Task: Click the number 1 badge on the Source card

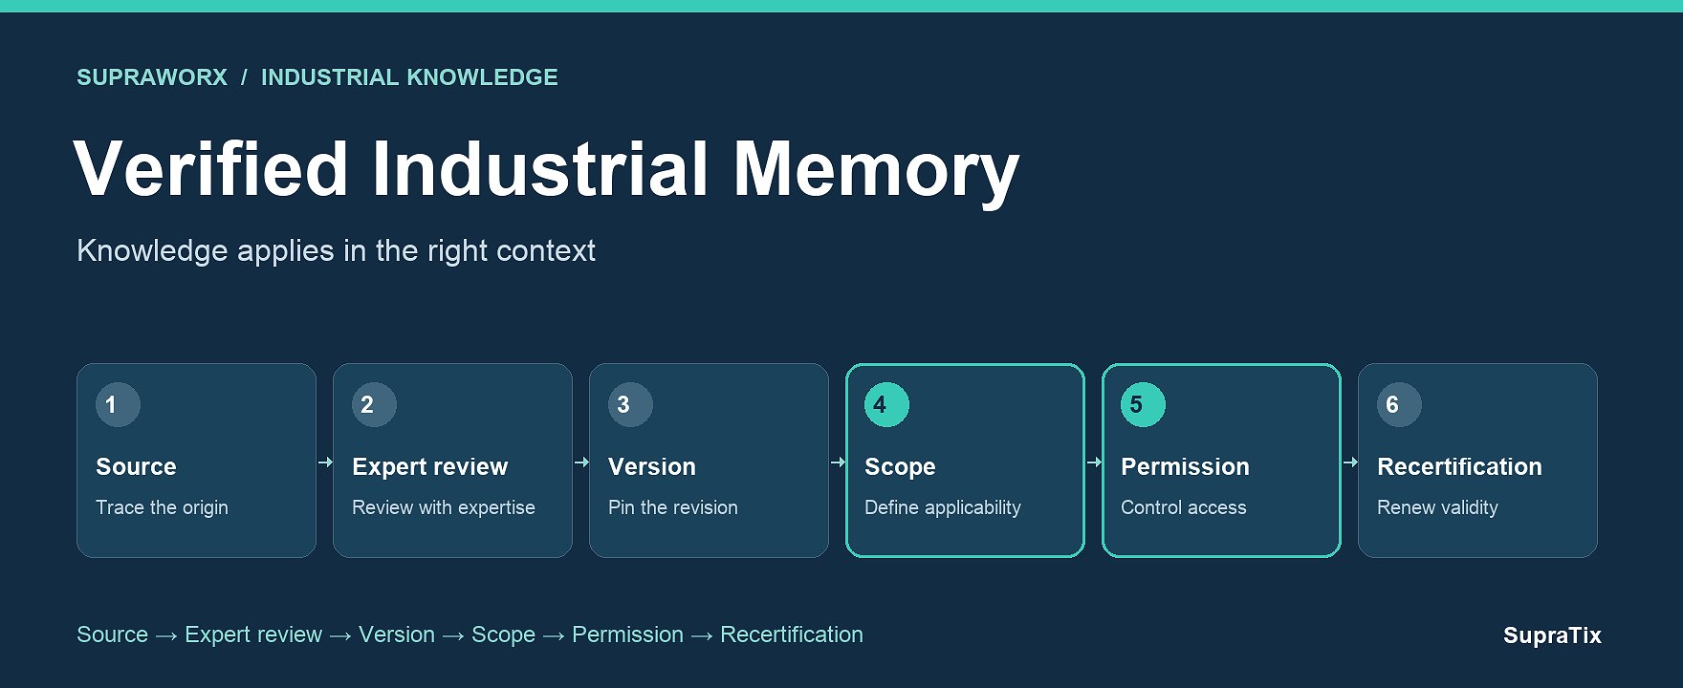Action: click(x=118, y=404)
